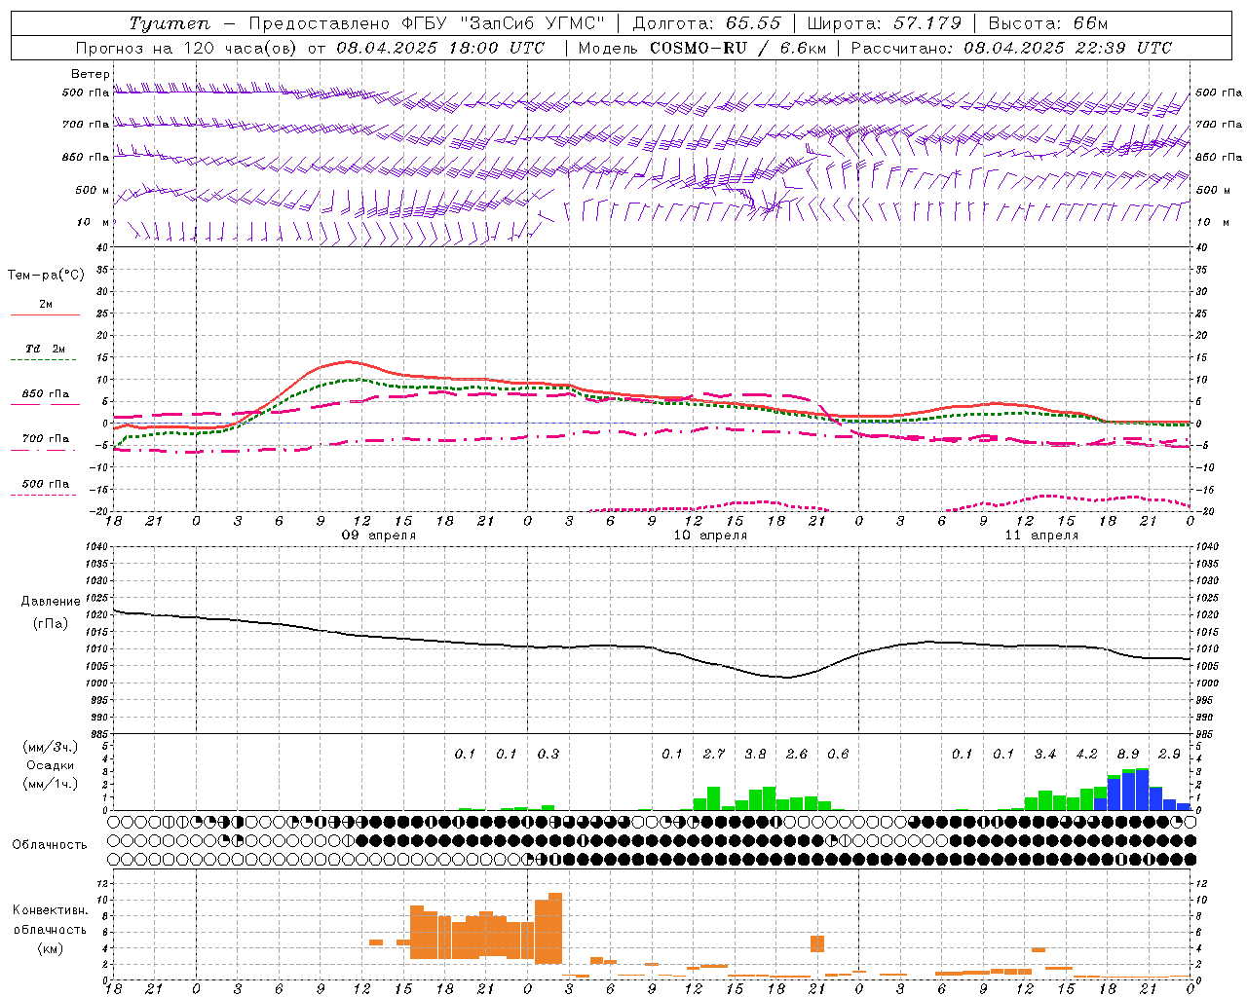Select the "Тем-ра(°C)" temperature panel label
The width and height of the screenshot is (1247, 997).
[x=46, y=276]
